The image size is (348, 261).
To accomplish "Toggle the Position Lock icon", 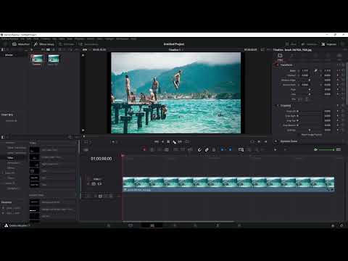I will pyautogui.click(x=214, y=150).
